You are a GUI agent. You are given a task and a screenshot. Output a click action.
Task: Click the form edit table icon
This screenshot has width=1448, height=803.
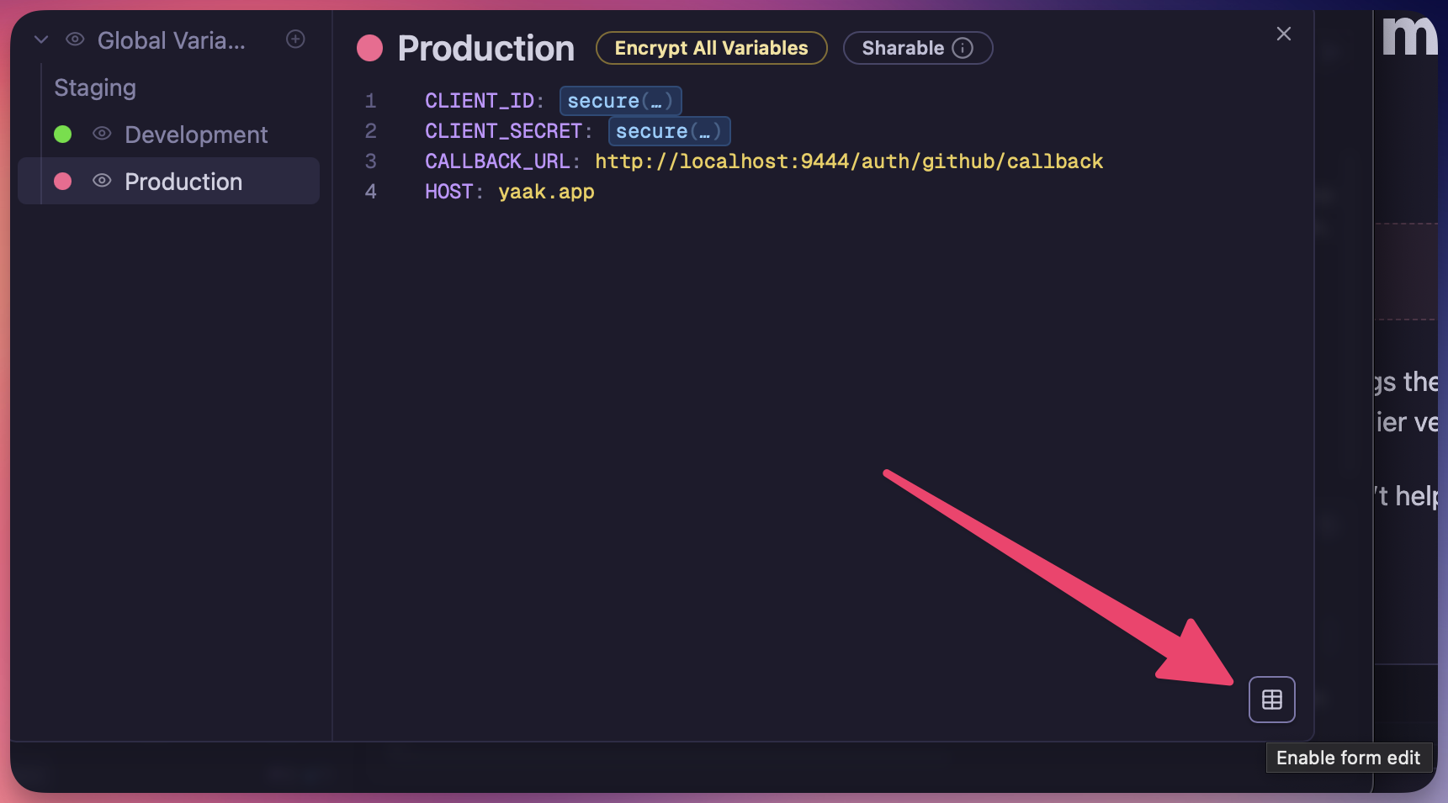tap(1271, 700)
